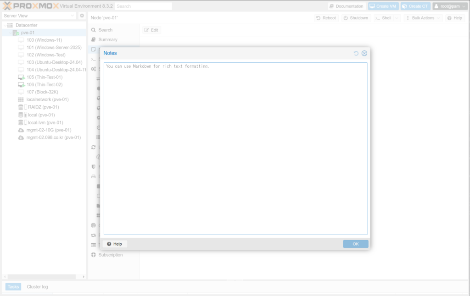Viewport: 470px width, 296px height.
Task: Click the top Search input field
Action: (x=143, y=6)
